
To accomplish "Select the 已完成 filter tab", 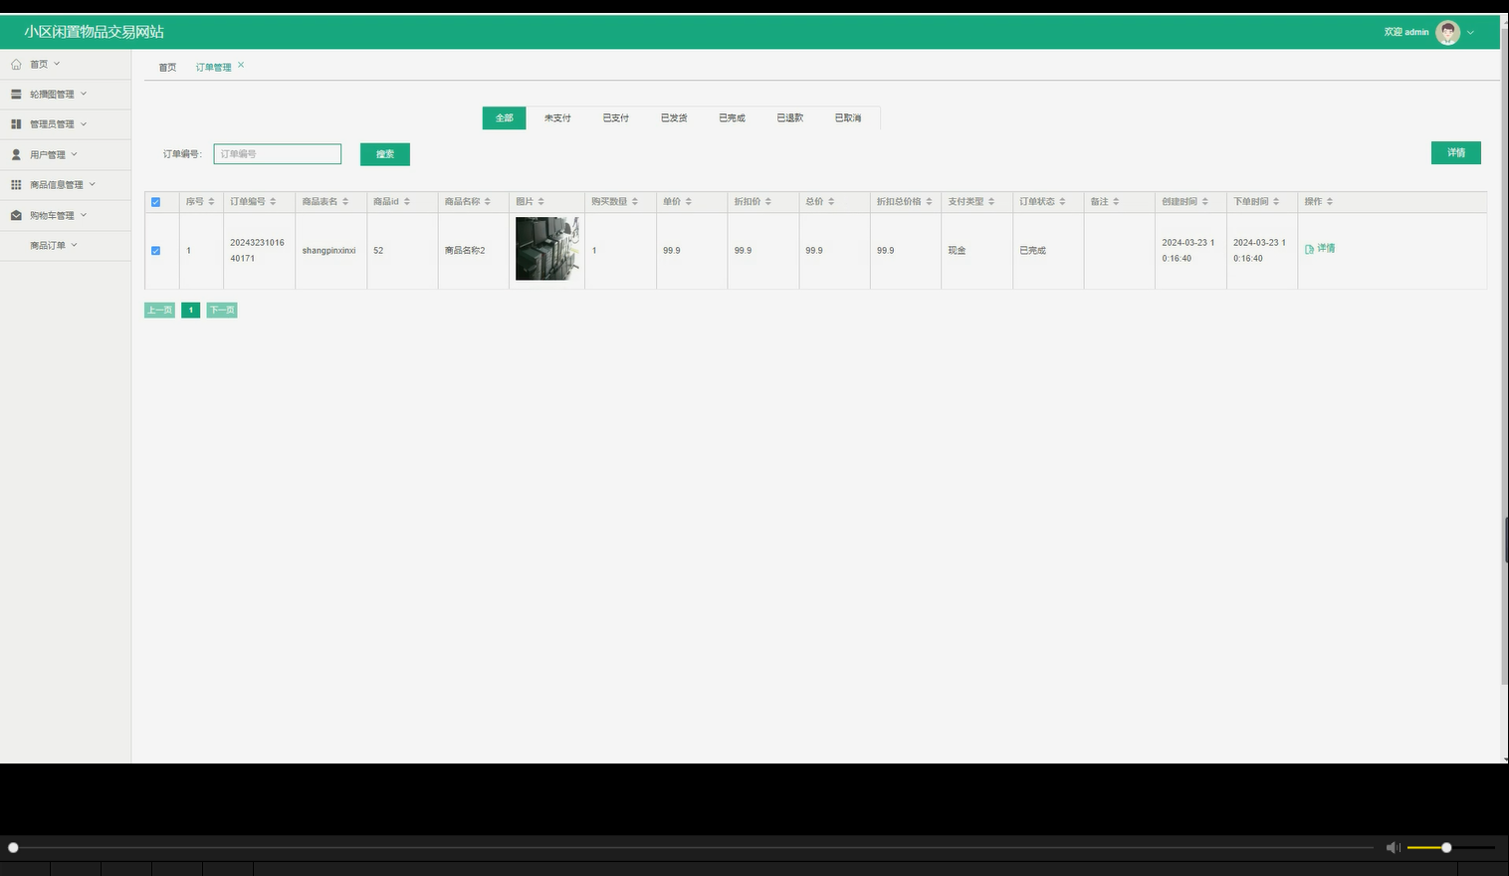I will coord(732,118).
